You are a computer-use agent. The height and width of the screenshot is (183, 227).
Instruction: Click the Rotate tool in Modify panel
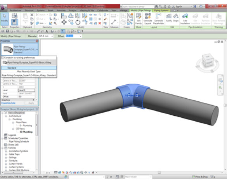[78, 22]
